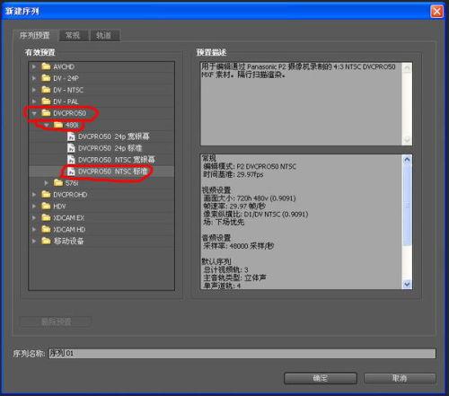This screenshot has width=449, height=396.
Task: Switch to the 序列预置 tab
Action: point(34,35)
